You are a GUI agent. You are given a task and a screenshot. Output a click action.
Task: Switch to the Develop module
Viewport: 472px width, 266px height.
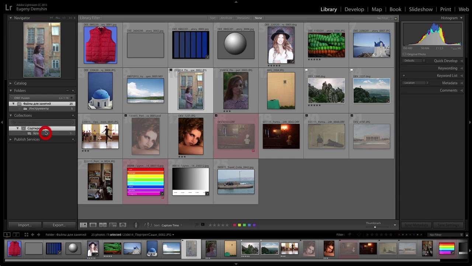point(354,9)
